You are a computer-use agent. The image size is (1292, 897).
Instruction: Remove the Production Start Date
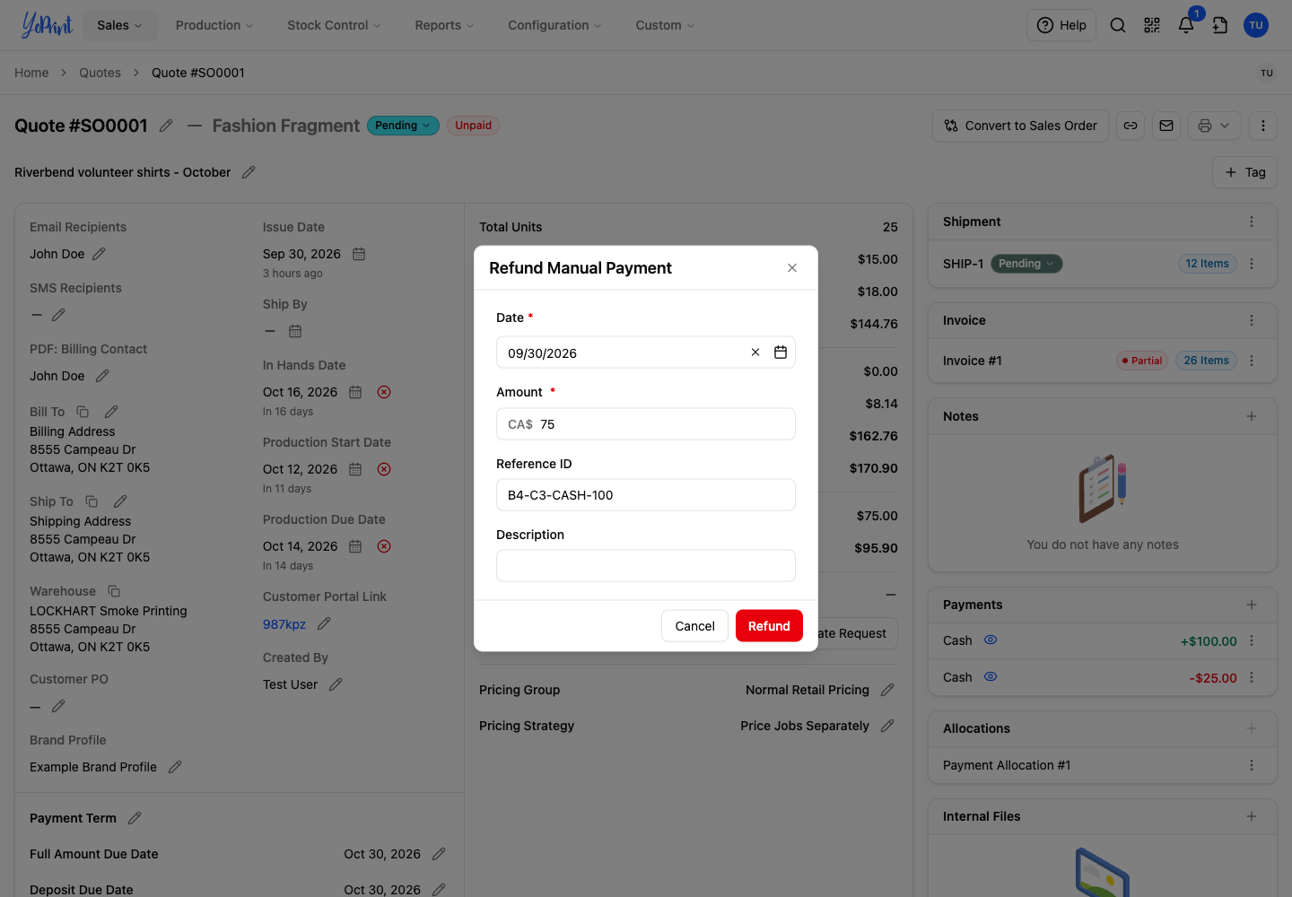384,469
